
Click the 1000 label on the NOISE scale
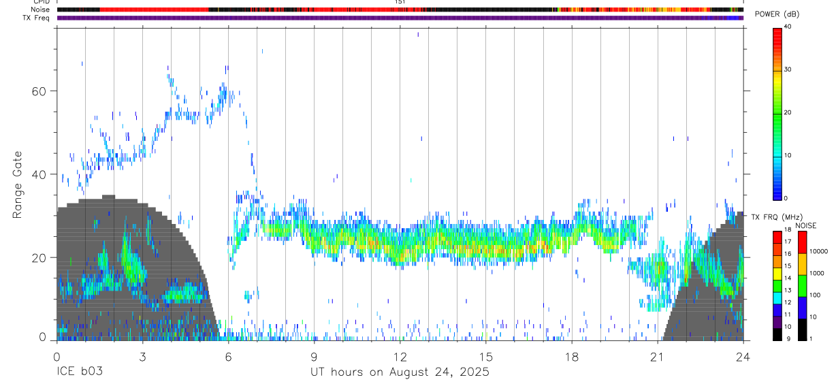[816, 273]
